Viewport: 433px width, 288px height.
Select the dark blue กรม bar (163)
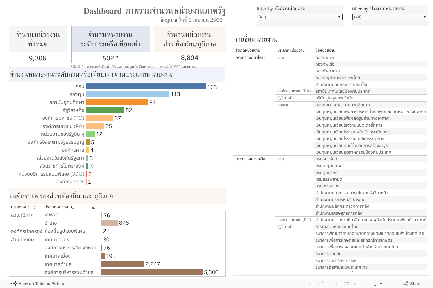coord(146,87)
